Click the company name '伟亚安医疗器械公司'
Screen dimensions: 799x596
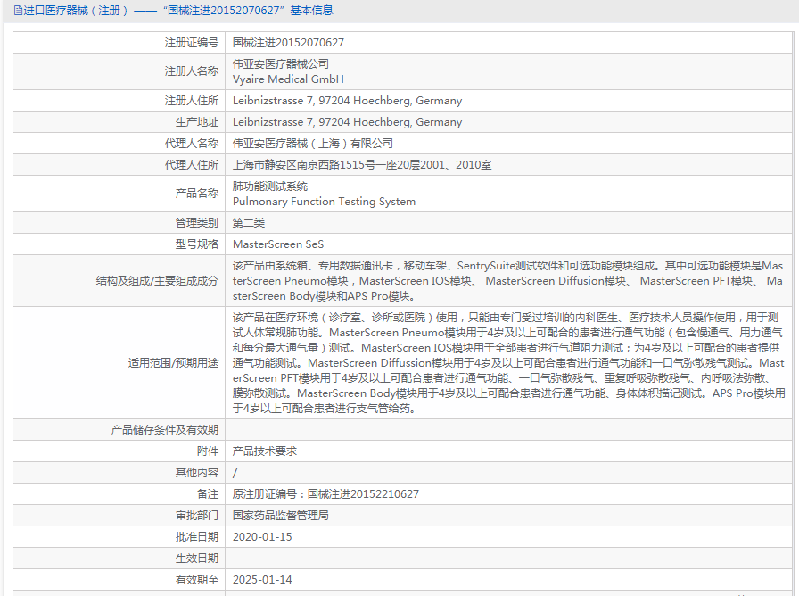point(281,63)
